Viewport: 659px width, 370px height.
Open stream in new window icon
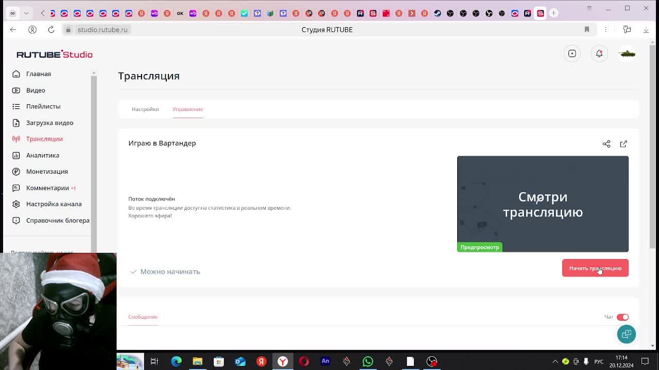click(x=623, y=144)
